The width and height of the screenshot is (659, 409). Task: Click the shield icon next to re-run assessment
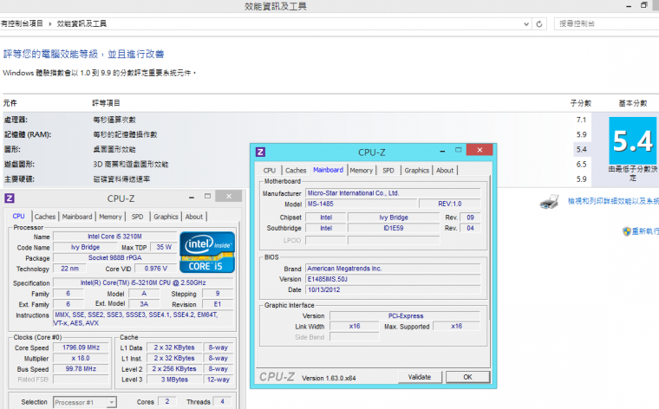[x=627, y=231]
